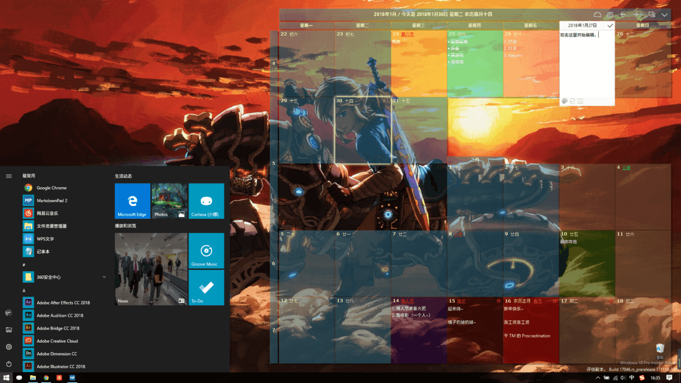Click the Windows Start button
This screenshot has height=383, width=681.
tap(6, 378)
